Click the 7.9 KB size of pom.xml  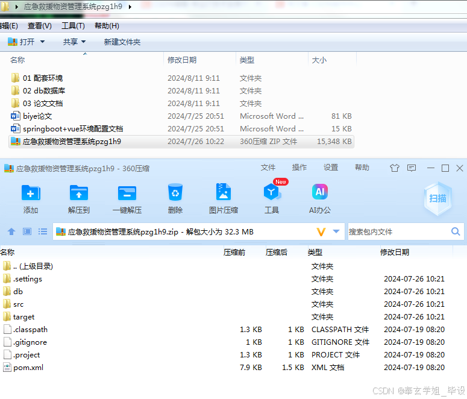(x=251, y=368)
